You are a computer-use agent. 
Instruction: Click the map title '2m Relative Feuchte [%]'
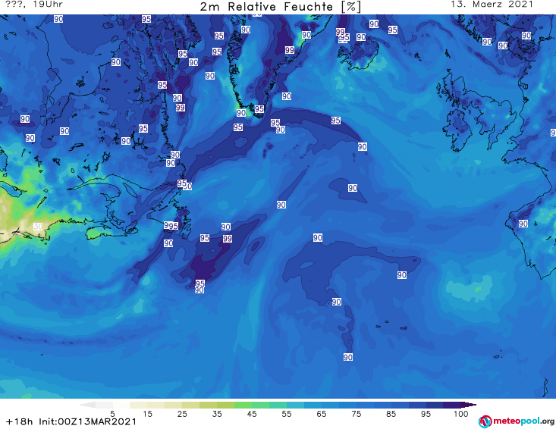281,7
